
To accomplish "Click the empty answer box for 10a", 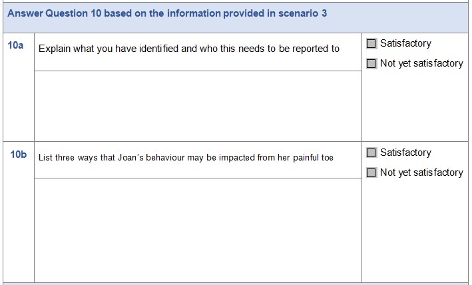I will pyautogui.click(x=198, y=105).
